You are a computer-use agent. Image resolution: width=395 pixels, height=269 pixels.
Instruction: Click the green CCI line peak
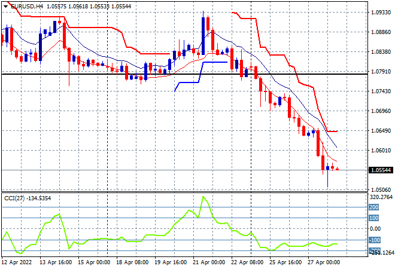pyautogui.click(x=203, y=197)
